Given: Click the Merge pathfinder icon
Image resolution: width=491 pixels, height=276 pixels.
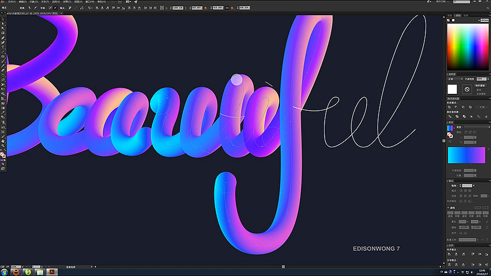Looking at the screenshot, I should tap(464, 116).
